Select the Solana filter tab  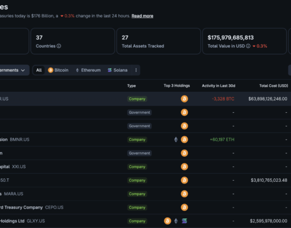tap(117, 70)
